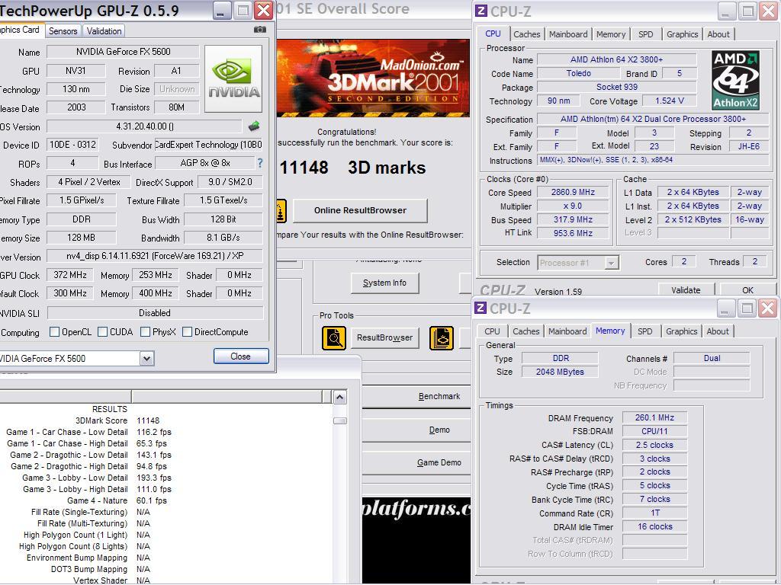
Task: Open Mainboard tab in upper CPU-Z window
Action: pos(568,34)
